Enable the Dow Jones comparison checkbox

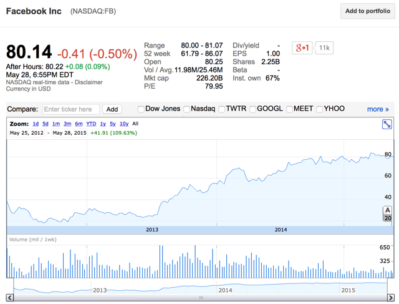point(141,109)
